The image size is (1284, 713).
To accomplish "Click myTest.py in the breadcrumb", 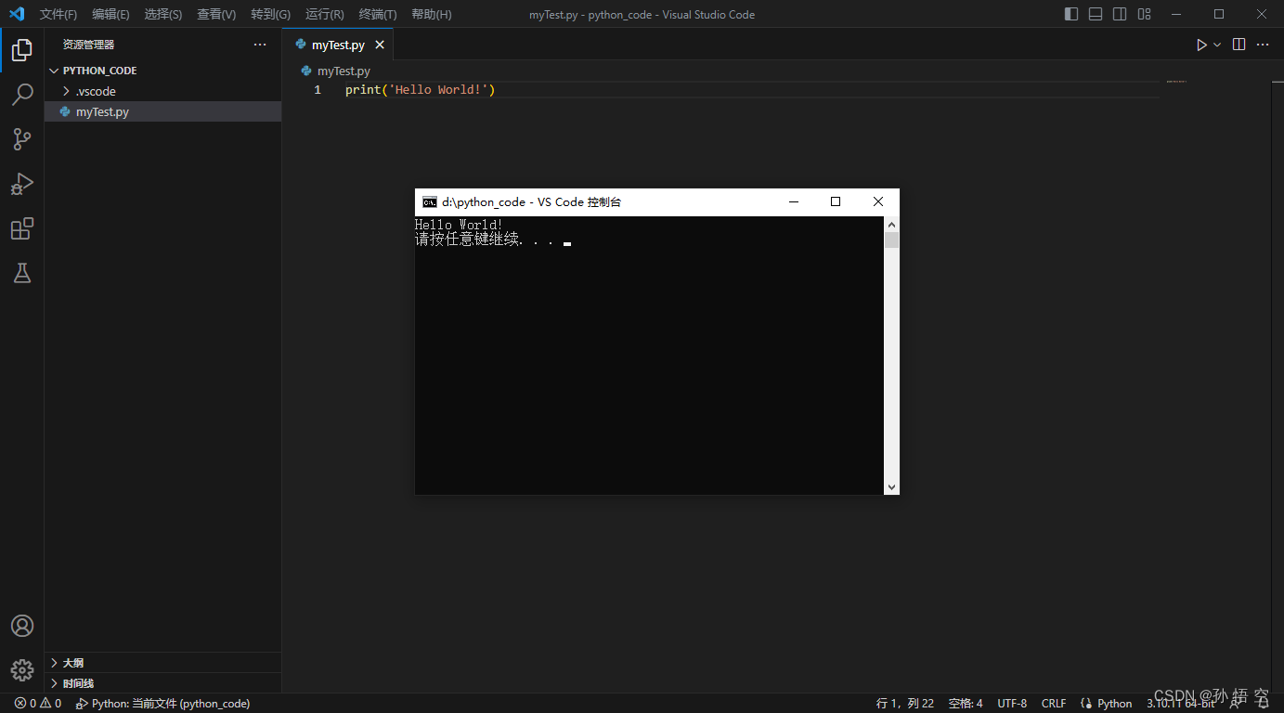I will coord(344,71).
